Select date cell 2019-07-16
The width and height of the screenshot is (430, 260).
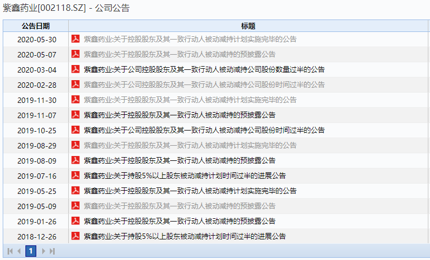click(x=37, y=176)
